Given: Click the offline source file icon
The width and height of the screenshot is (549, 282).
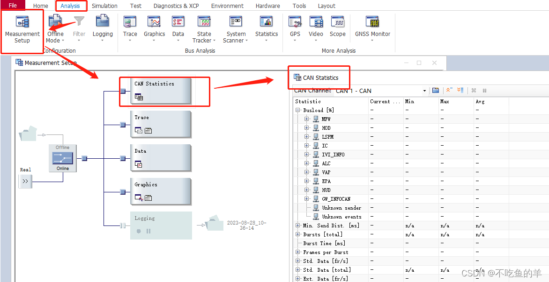Looking at the screenshot, I should [28, 134].
